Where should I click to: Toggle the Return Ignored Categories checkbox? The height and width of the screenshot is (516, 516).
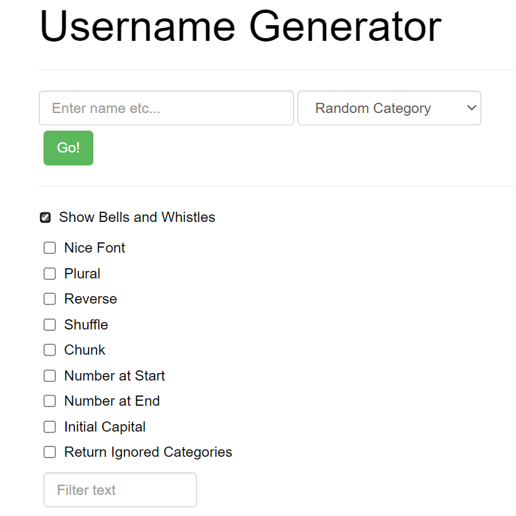50,452
